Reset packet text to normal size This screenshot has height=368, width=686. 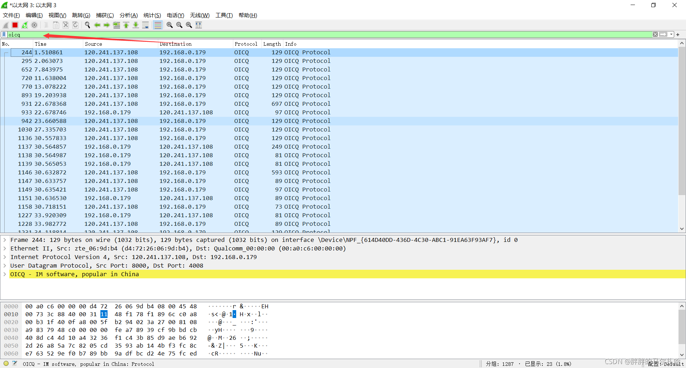189,25
